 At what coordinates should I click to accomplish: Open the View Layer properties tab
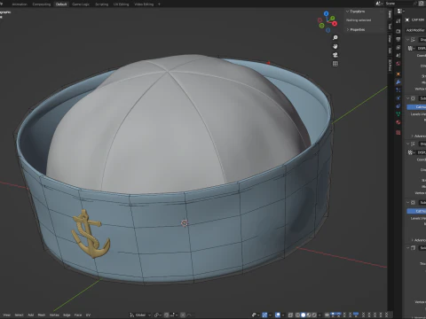pos(398,47)
